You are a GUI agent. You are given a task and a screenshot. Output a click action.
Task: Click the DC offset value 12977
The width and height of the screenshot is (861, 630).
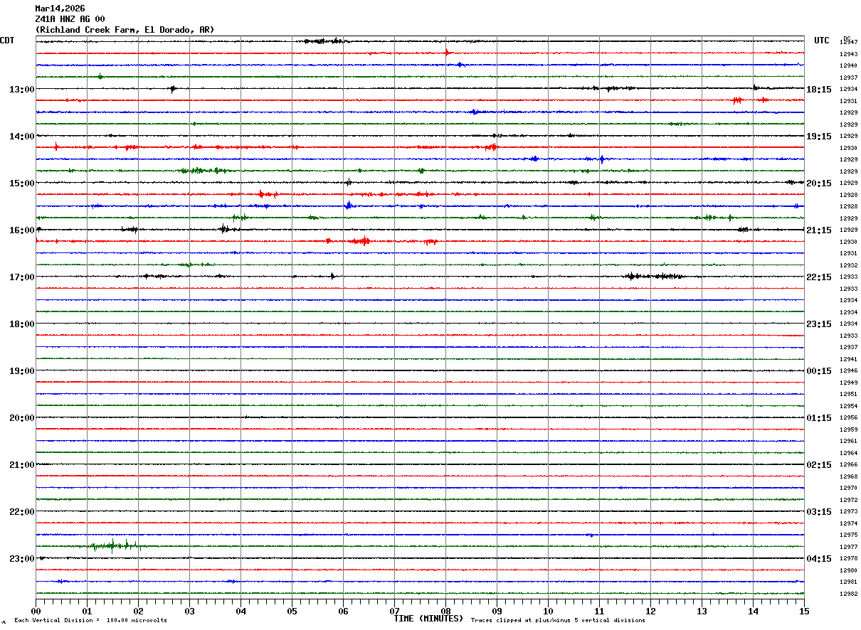click(848, 547)
